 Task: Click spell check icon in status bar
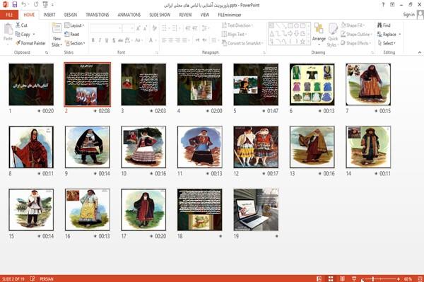(33, 278)
